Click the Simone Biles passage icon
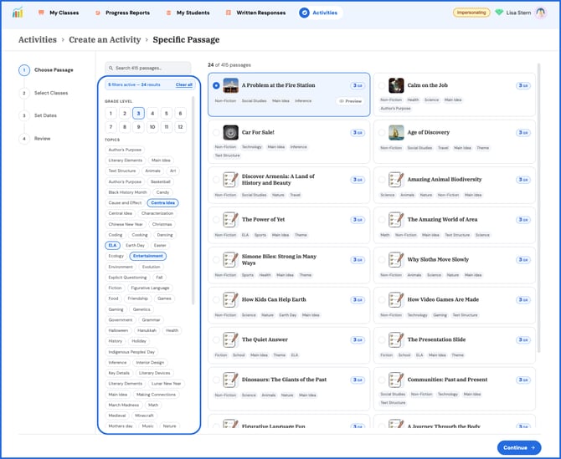 tap(231, 260)
